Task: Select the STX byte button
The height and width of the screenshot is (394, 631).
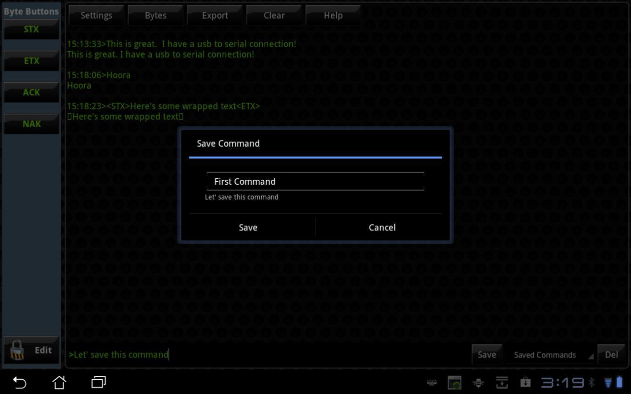Action: click(x=31, y=29)
